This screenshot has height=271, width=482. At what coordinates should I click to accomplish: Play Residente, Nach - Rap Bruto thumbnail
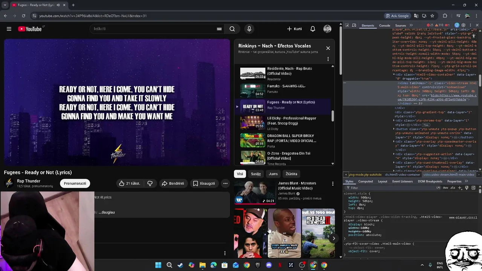(x=253, y=73)
